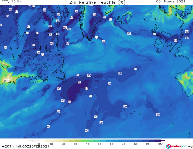Click the meteopool.org logo link
This screenshot has height=149, width=193.
tap(179, 146)
